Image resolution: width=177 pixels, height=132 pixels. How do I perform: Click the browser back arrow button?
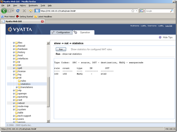[x=4, y=11]
